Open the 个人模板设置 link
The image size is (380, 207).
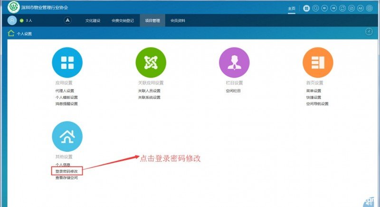(x=66, y=97)
